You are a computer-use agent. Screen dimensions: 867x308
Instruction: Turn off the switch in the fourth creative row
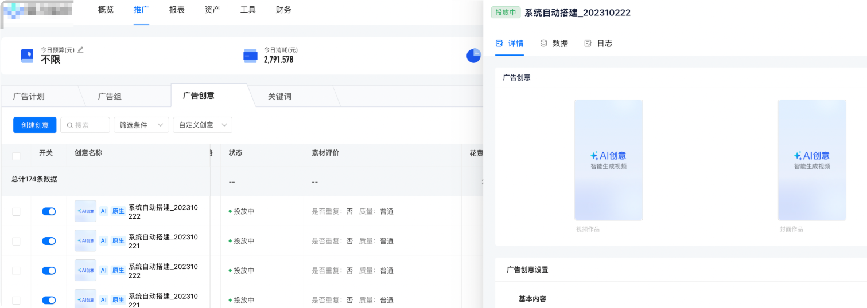tap(49, 300)
